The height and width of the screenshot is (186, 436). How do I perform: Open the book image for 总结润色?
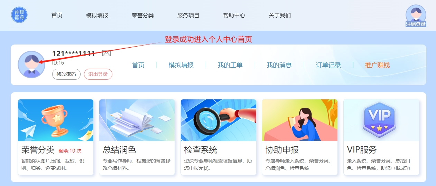pyautogui.click(x=137, y=120)
